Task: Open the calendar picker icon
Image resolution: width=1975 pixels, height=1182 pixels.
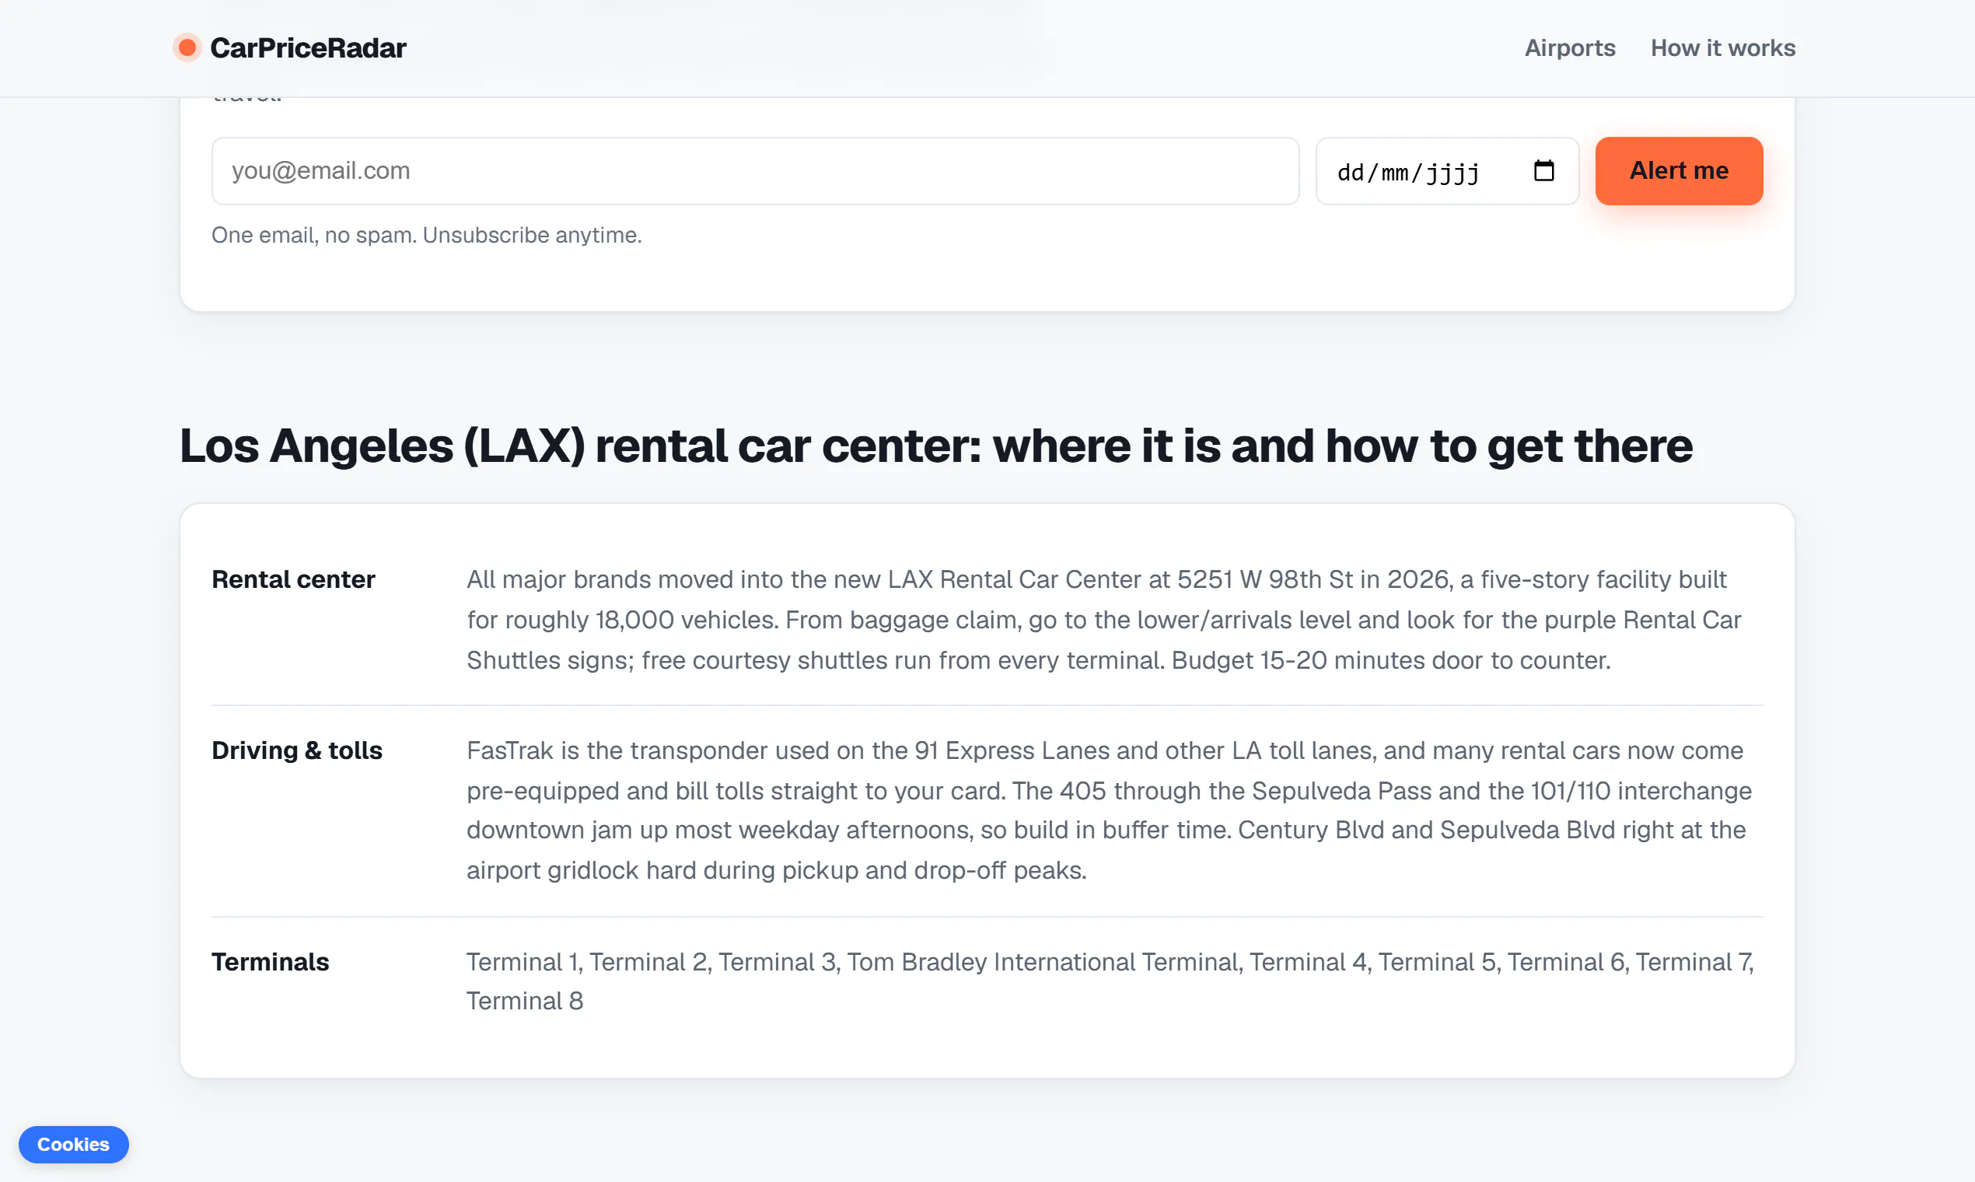Action: (1543, 170)
